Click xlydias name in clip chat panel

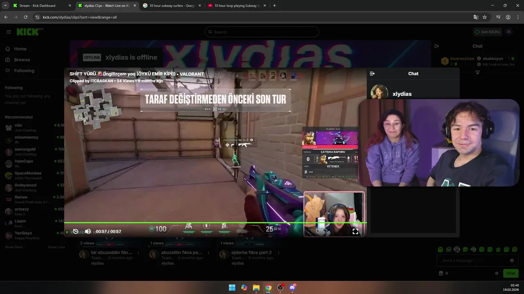pyautogui.click(x=402, y=94)
